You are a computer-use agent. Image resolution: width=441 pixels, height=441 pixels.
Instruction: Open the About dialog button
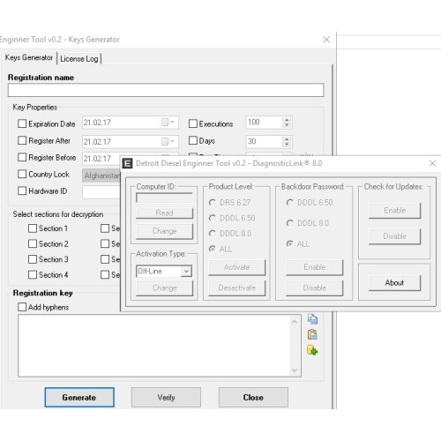pyautogui.click(x=394, y=282)
